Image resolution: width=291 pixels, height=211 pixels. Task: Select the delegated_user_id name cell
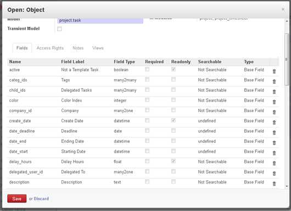[x=26, y=172]
